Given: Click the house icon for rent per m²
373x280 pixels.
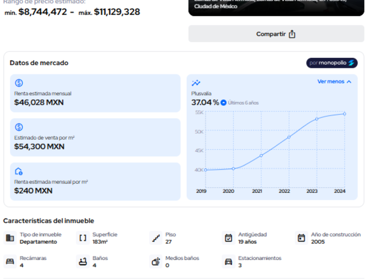Looking at the screenshot, I should point(19,172).
